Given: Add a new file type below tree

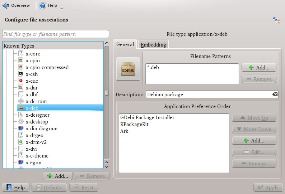Looking at the screenshot, I should (58, 176).
